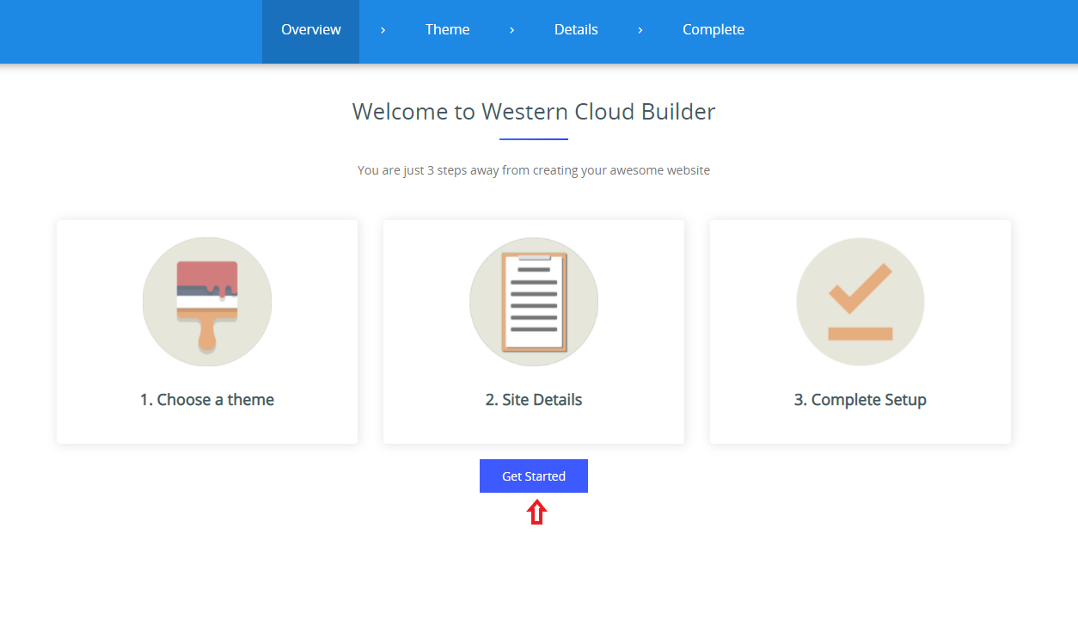1078x620 pixels.
Task: Go to the Details step tab
Action: (x=576, y=30)
